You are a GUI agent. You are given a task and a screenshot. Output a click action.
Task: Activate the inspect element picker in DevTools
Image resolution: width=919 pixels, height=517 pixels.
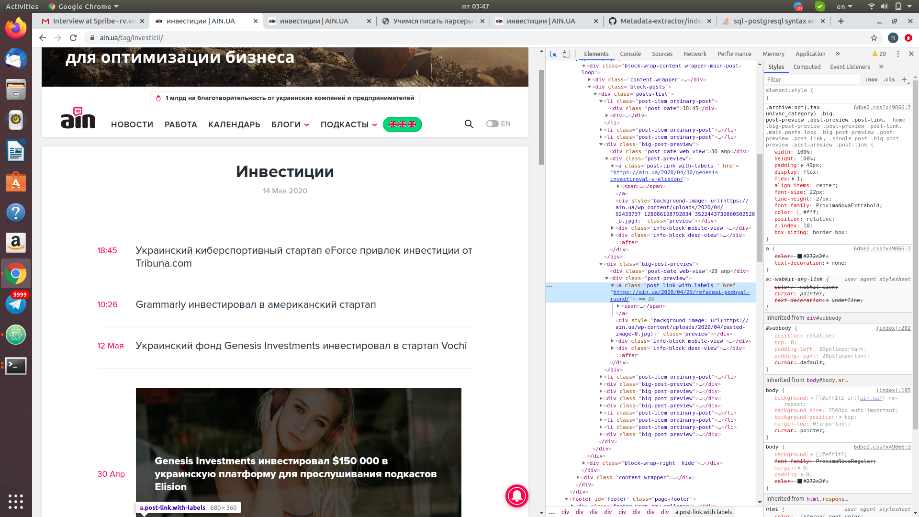[x=553, y=54]
